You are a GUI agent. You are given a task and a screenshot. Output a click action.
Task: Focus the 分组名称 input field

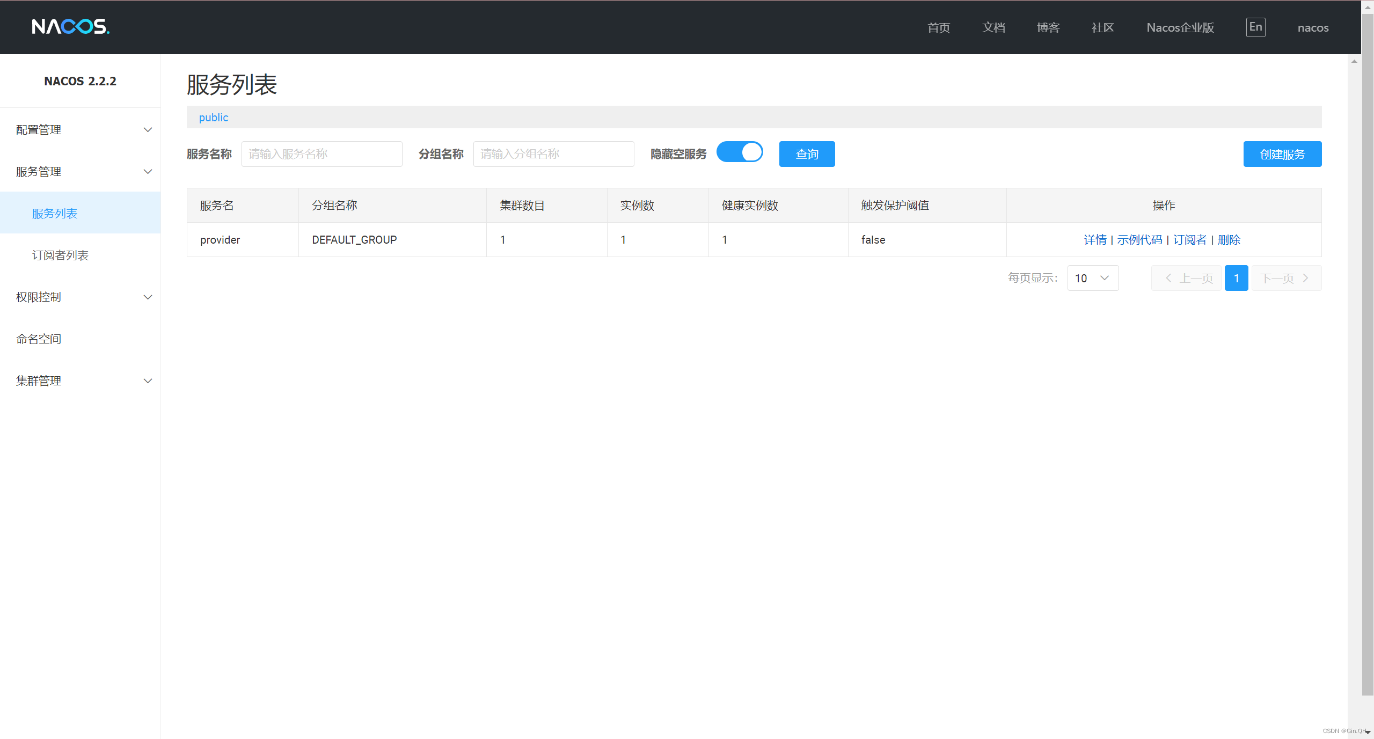[x=554, y=154]
